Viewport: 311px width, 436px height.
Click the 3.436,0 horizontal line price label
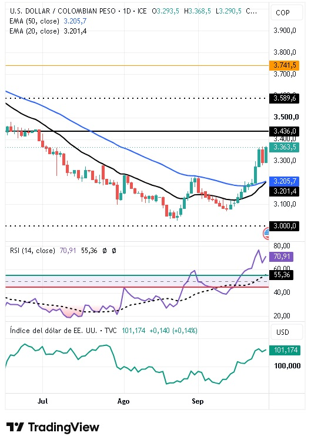click(x=285, y=131)
